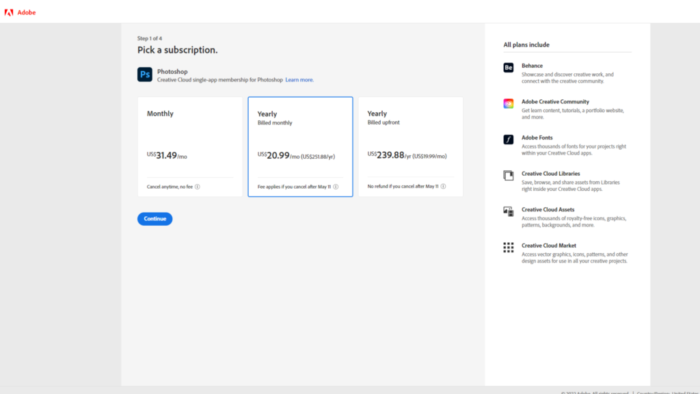The height and width of the screenshot is (394, 700).
Task: Click the Step 1 of 4 label
Action: pyautogui.click(x=150, y=38)
